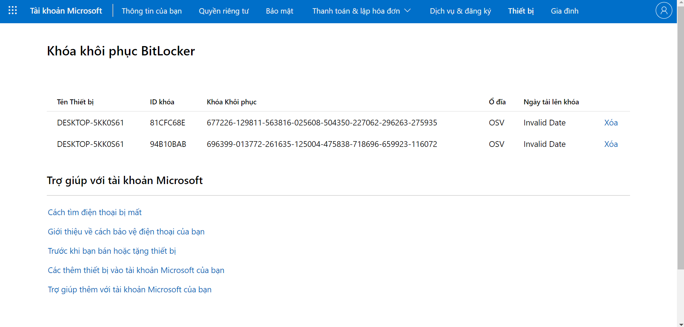Click Tên Thiết bị column header

click(x=75, y=102)
